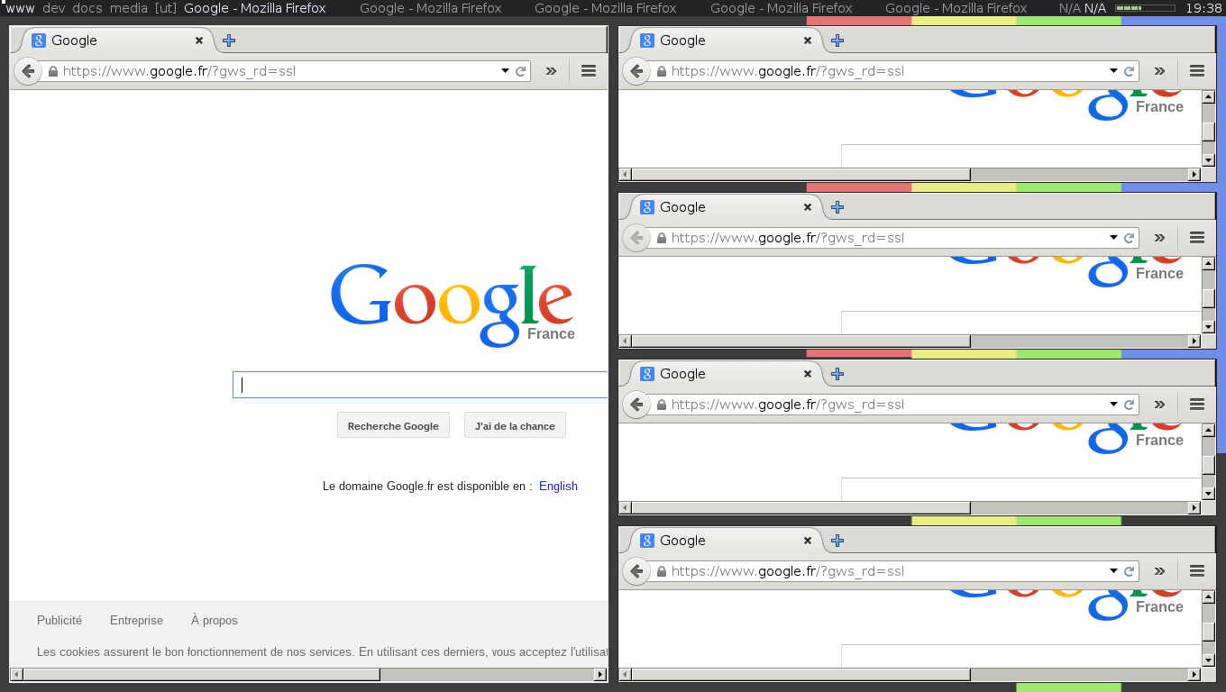This screenshot has height=692, width=1226.
Task: Show more toolbar tools in the top-right window
Action: pyautogui.click(x=1159, y=71)
